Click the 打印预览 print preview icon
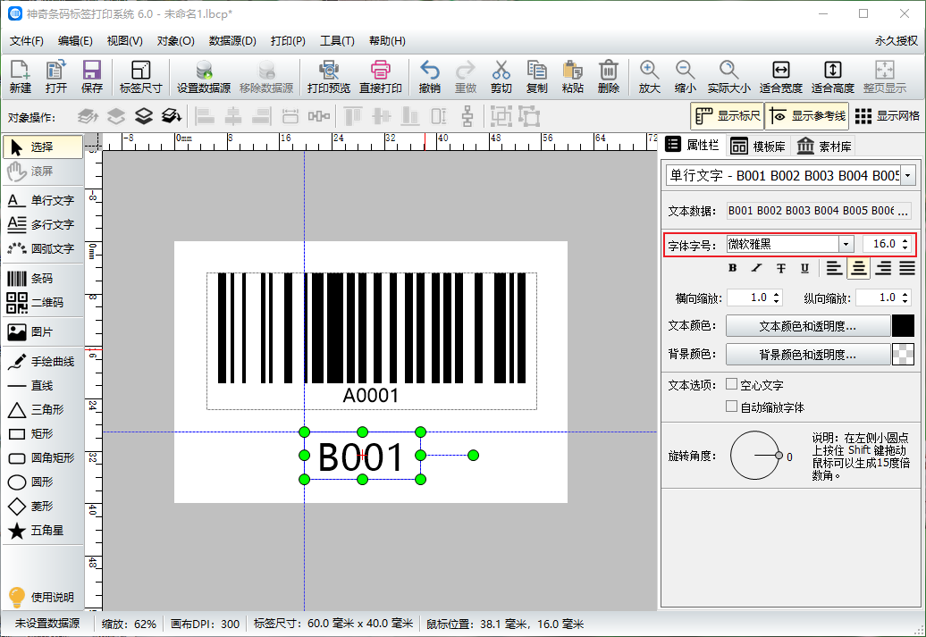 point(328,77)
